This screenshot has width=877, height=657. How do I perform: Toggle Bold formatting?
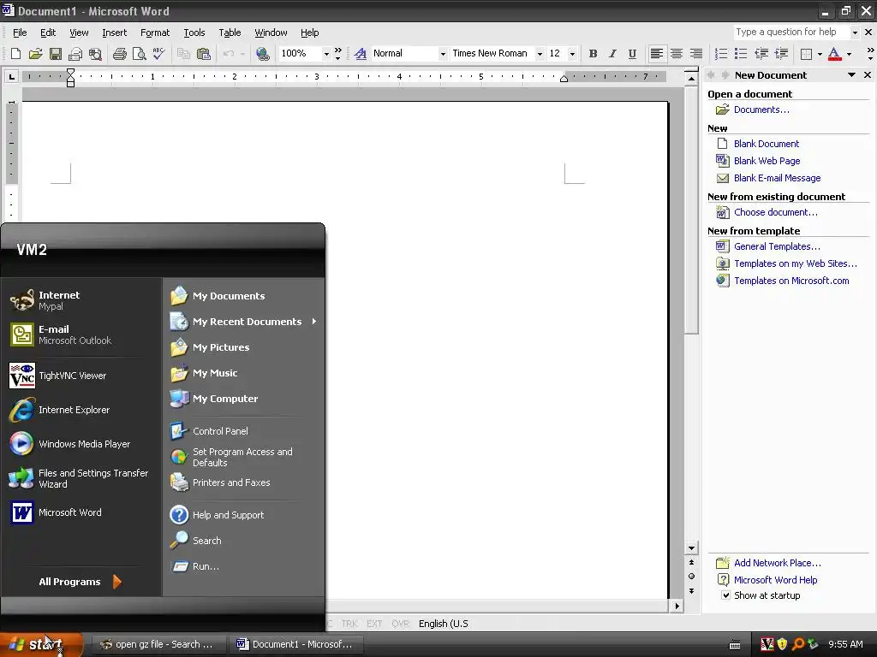(593, 54)
